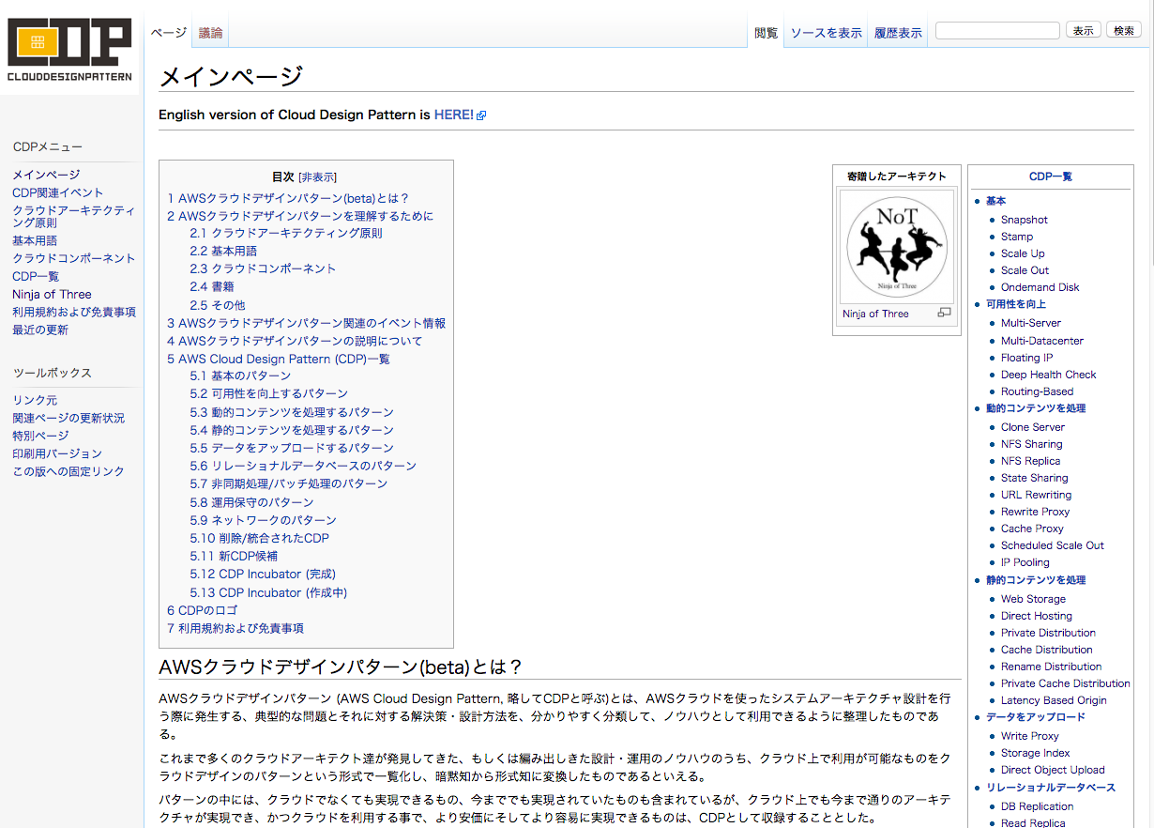Open the Ondemand Disk pattern link
Image resolution: width=1154 pixels, height=828 pixels.
pos(1040,287)
